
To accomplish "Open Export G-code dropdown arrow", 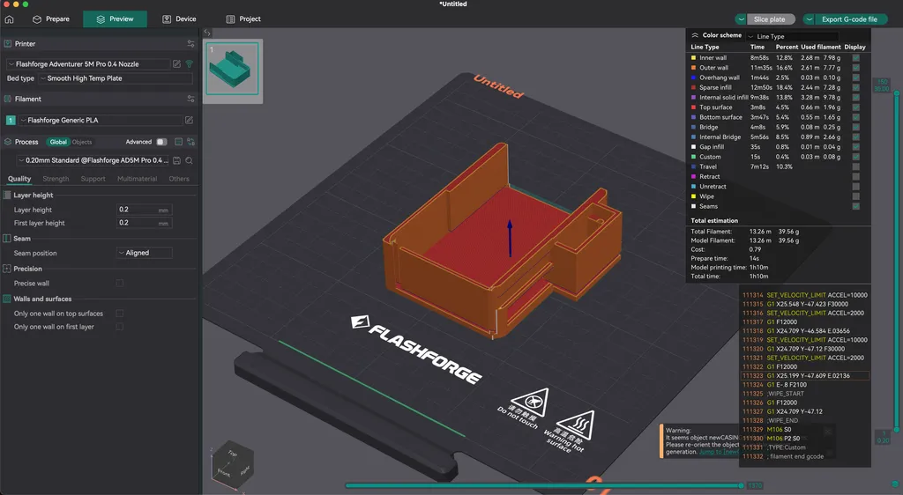I will (810, 19).
